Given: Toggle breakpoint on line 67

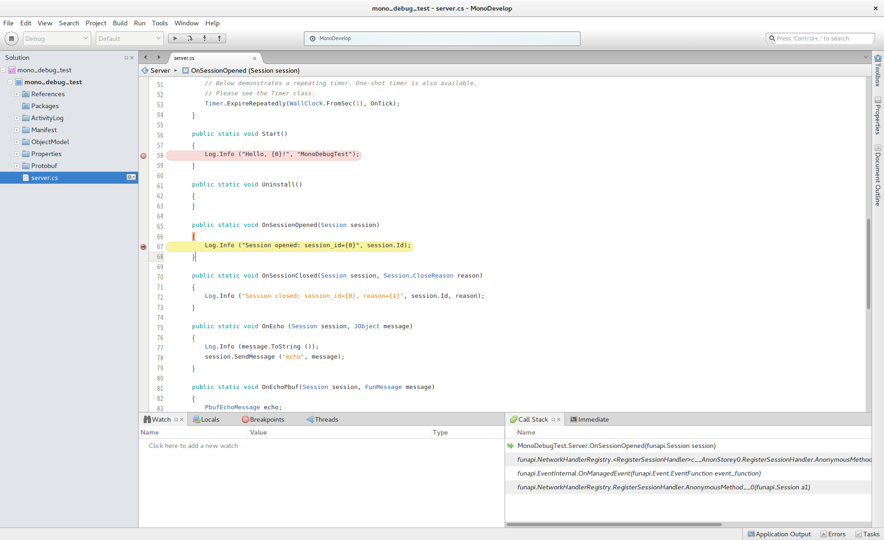Looking at the screenshot, I should coord(144,247).
